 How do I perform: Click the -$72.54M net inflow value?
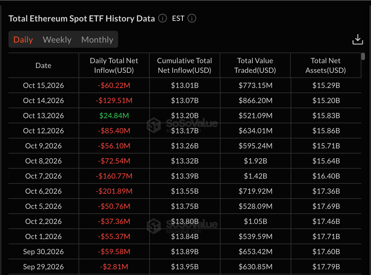(114, 161)
